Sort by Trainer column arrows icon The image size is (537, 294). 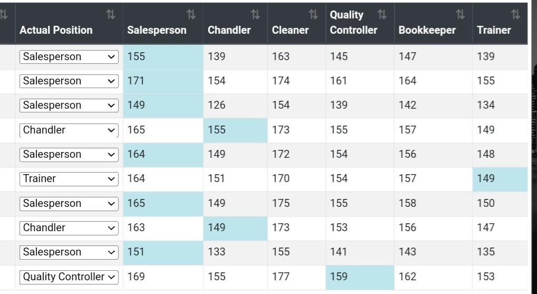pyautogui.click(x=515, y=15)
